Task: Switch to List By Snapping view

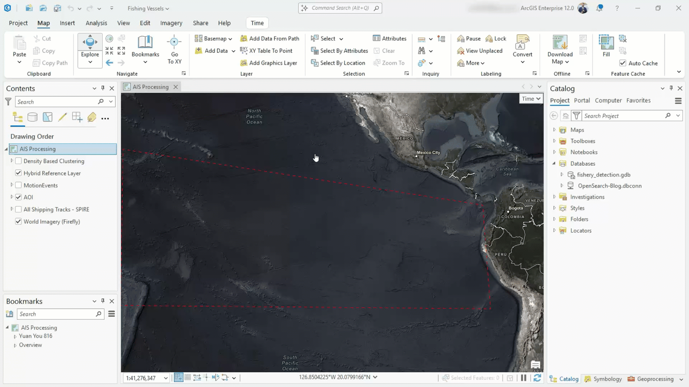Action: coord(77,117)
